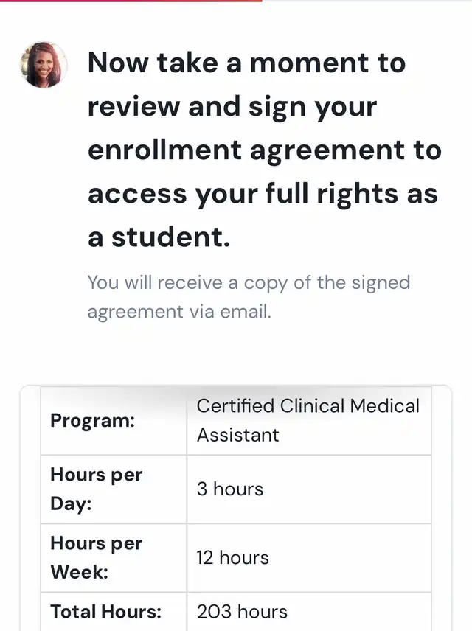
Task: Click the word "Assistant" in the table
Action: coord(237,435)
